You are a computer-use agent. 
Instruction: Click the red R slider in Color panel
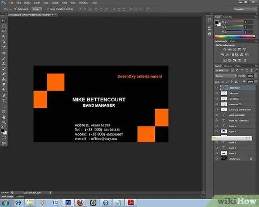[234, 21]
